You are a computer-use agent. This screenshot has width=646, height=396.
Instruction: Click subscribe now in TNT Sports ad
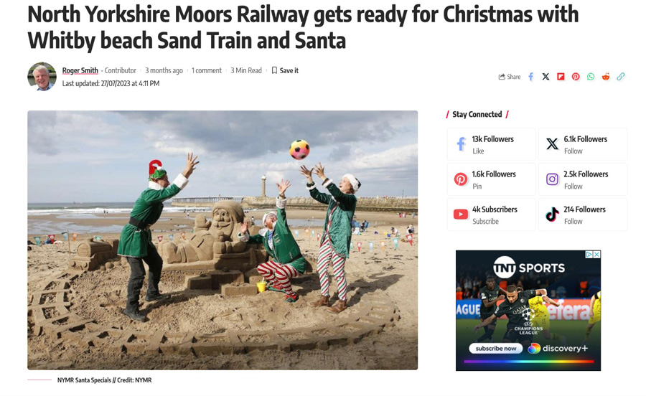[495, 349]
